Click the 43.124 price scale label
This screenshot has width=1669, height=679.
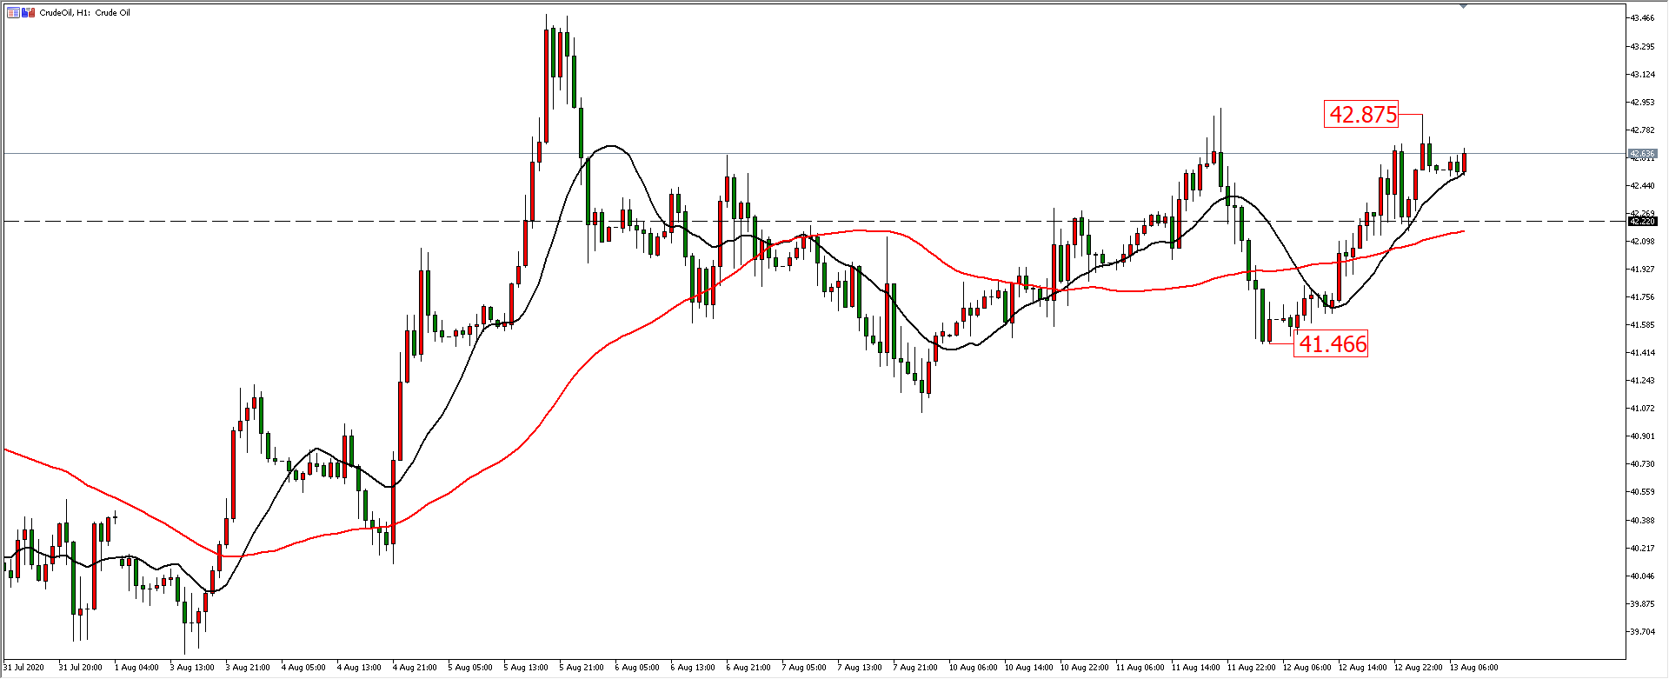coord(1642,74)
